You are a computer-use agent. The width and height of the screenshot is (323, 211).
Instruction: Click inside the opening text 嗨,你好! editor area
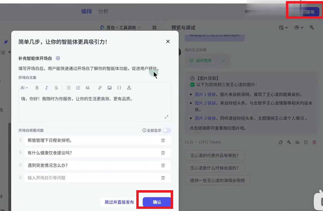[95, 108]
